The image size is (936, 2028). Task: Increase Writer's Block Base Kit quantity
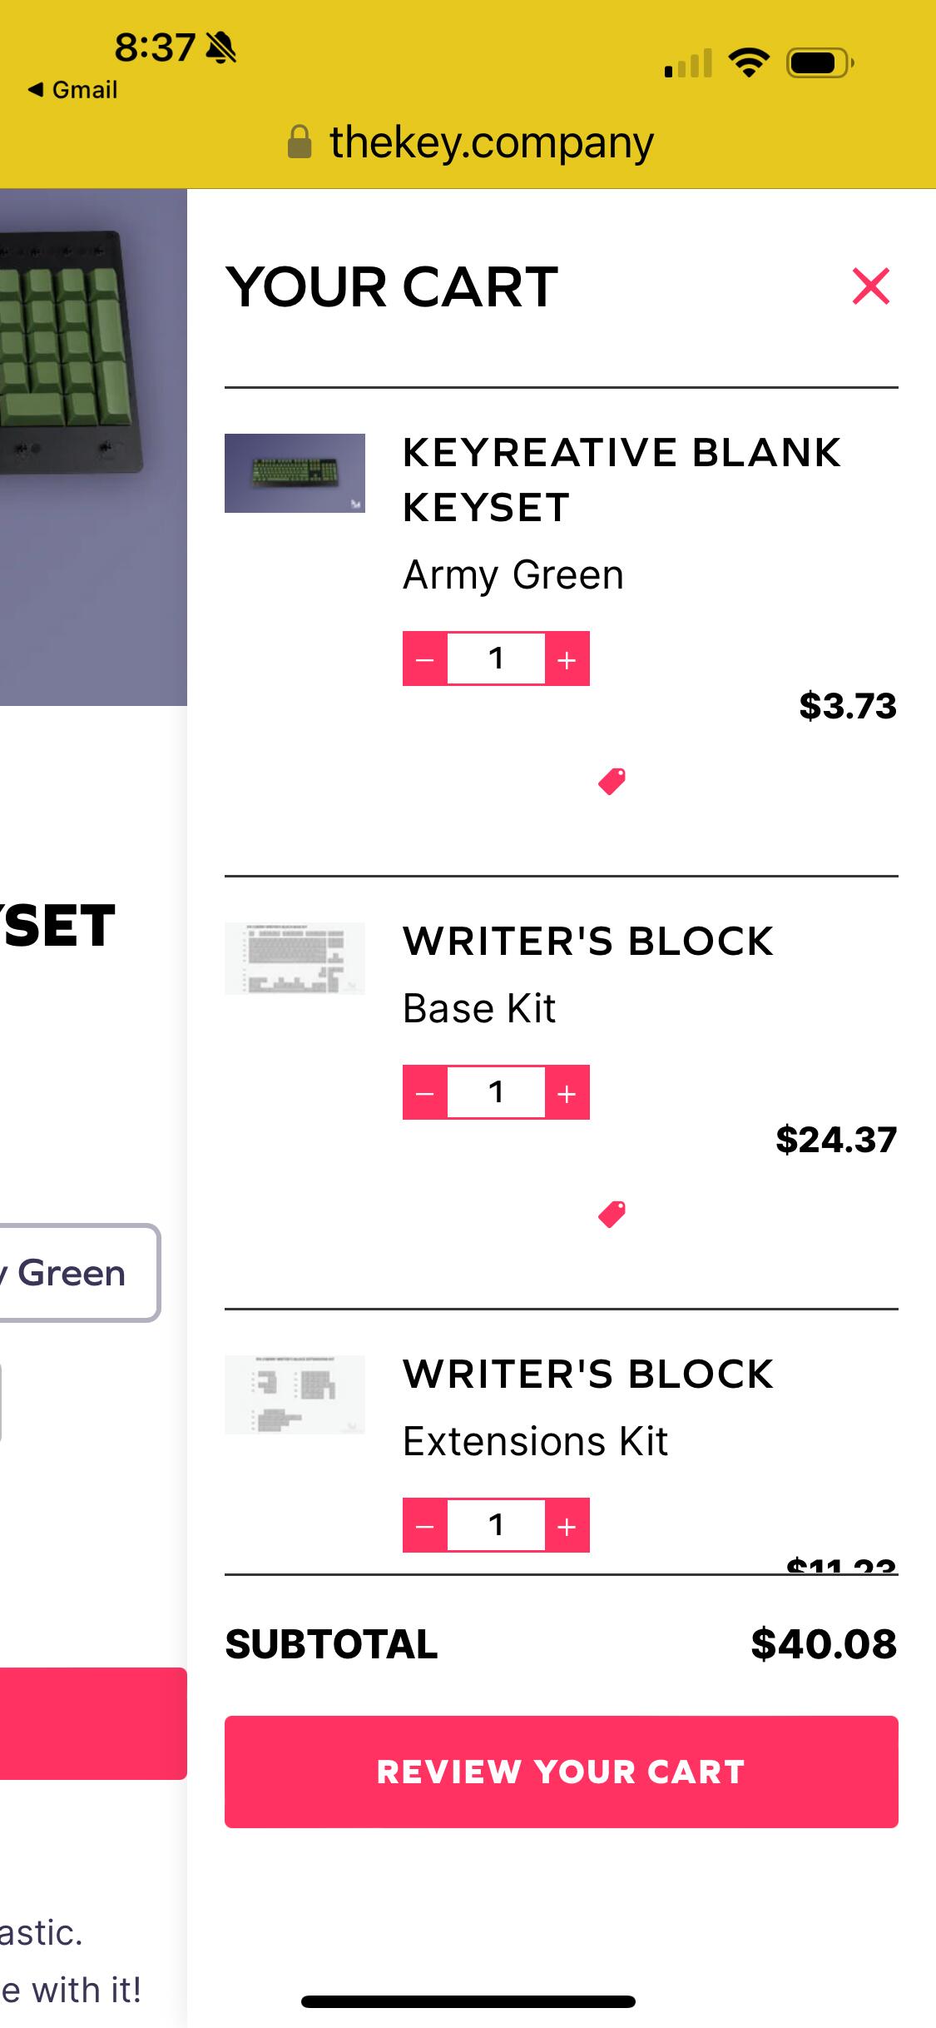point(567,1092)
